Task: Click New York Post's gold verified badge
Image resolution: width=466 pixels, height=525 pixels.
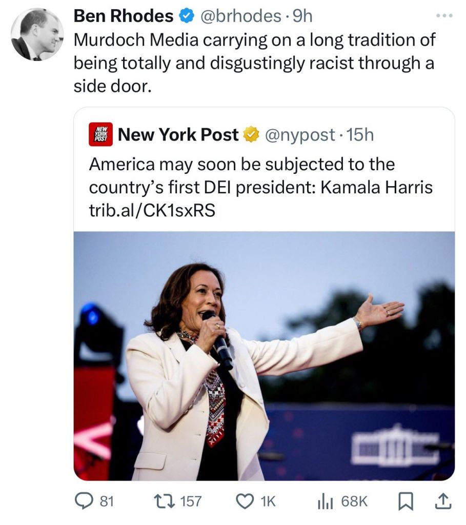Action: coord(250,135)
